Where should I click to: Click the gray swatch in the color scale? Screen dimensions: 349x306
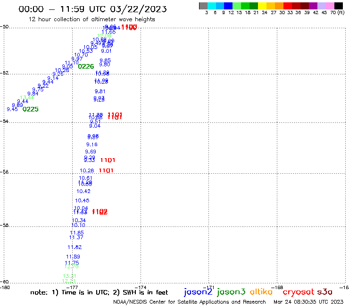(x=203, y=6)
